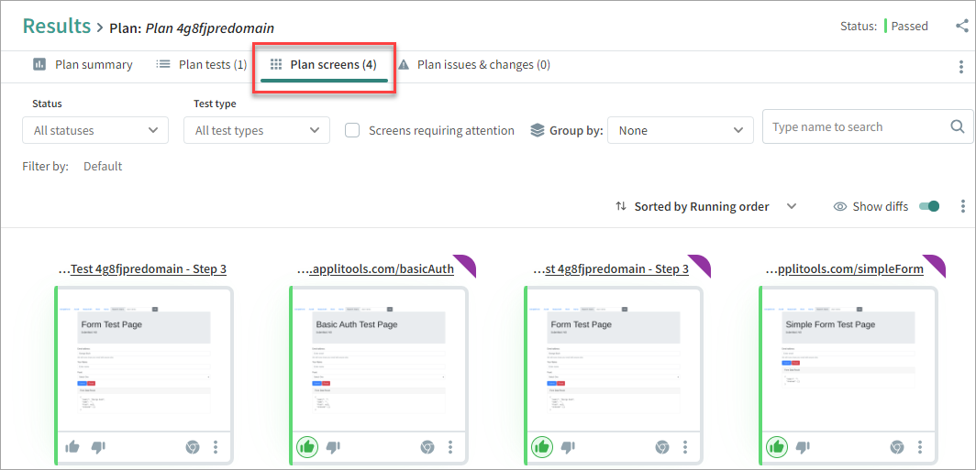Click thumbs up on basicAuth screen card
The width and height of the screenshot is (976, 470).
pos(307,447)
